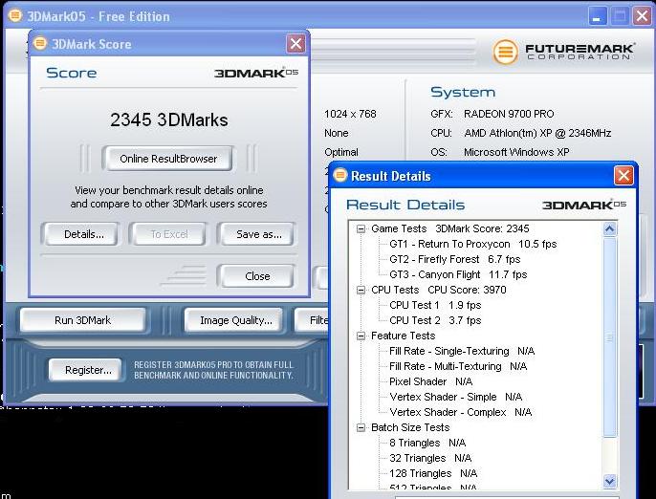Close the 3DMark05 main window
656x499 pixels.
pos(642,16)
